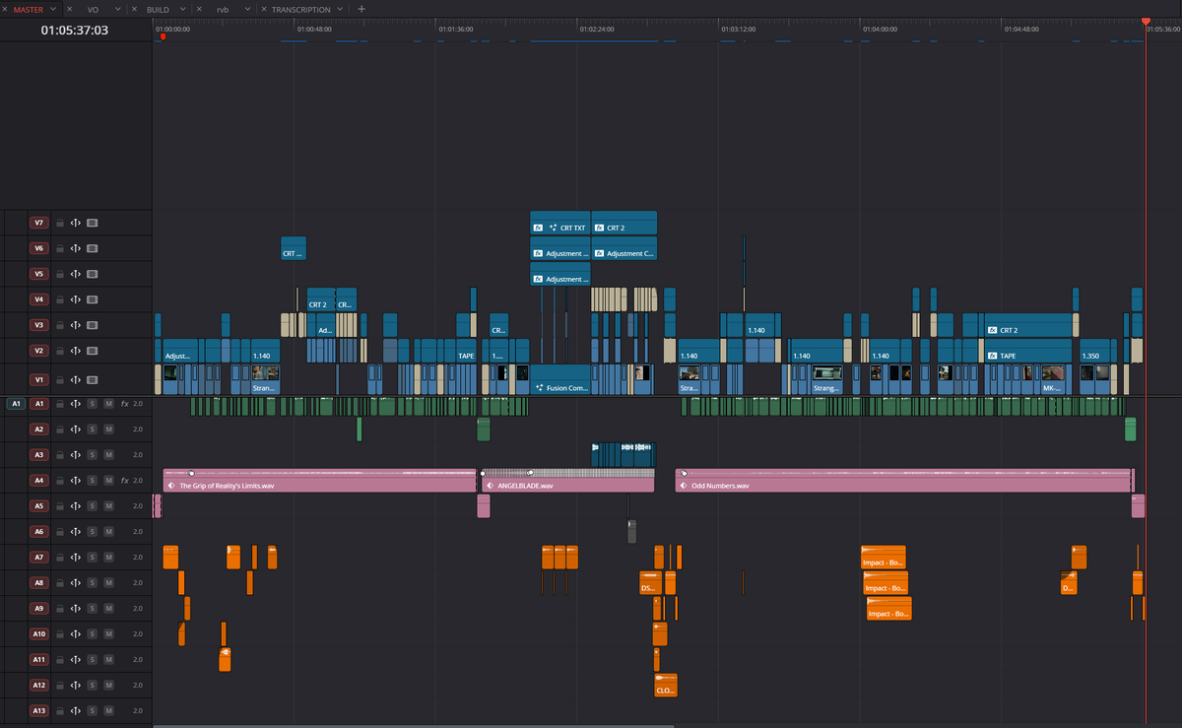Close the TRANSCRIPTION timeline tab
This screenshot has width=1182, height=728.
(263, 9)
